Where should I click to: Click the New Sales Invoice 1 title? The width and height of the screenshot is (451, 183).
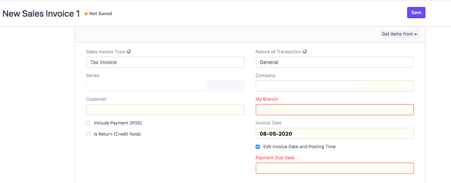click(x=41, y=14)
